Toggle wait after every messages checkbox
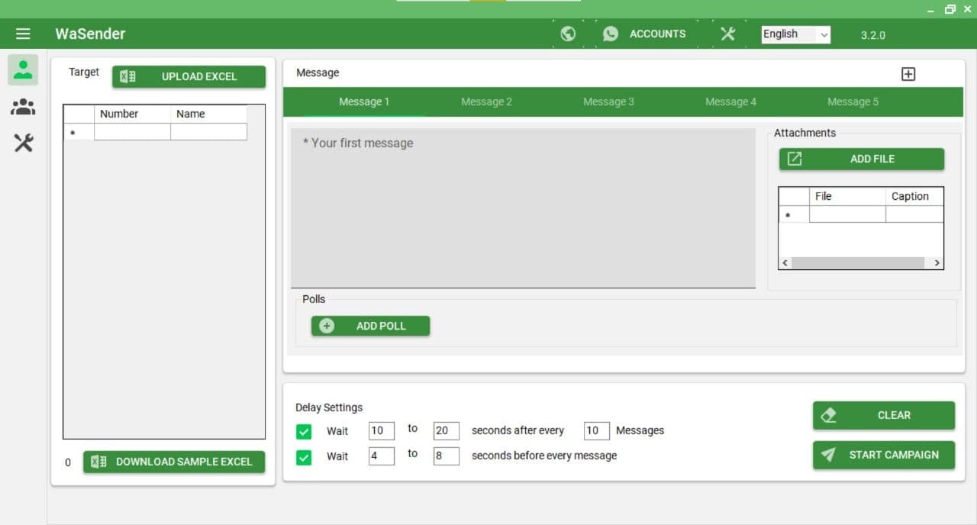Image resolution: width=977 pixels, height=525 pixels. [x=304, y=432]
